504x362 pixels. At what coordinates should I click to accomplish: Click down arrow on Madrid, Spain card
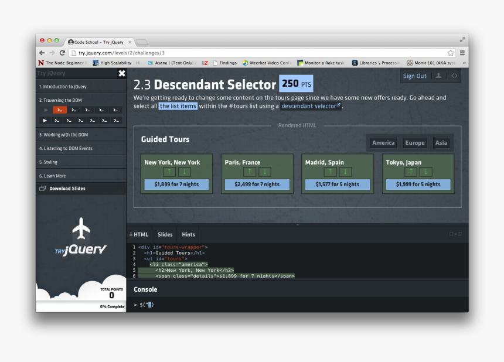pos(346,172)
